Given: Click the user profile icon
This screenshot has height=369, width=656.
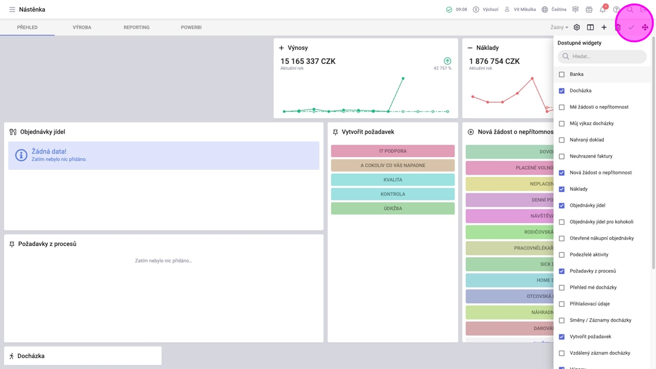Looking at the screenshot, I should pos(507,9).
